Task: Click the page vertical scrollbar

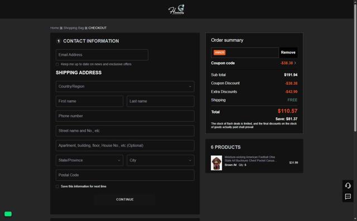Action: pos(355,68)
